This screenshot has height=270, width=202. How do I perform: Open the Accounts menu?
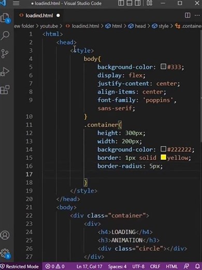5,235
